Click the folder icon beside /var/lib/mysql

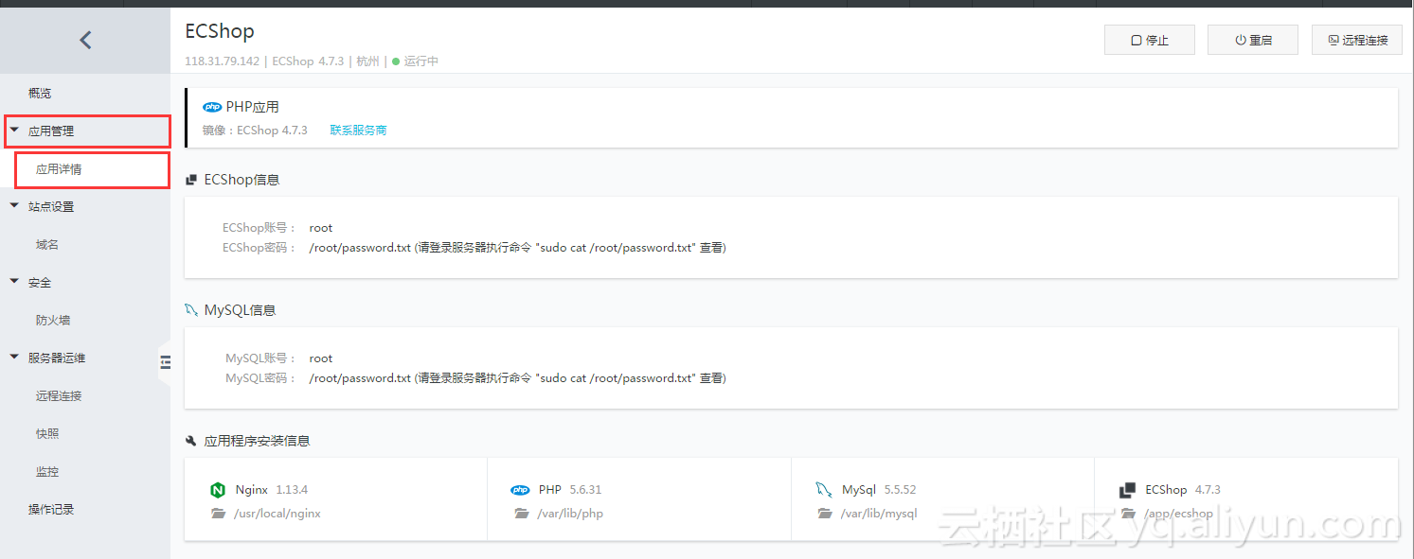coord(824,514)
